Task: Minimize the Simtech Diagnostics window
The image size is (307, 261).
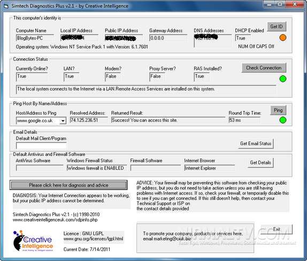Action: 270,4
